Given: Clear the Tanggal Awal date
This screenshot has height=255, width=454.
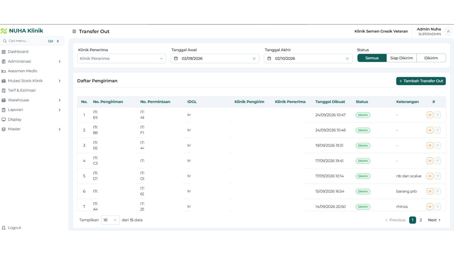Looking at the screenshot, I should coord(254,59).
